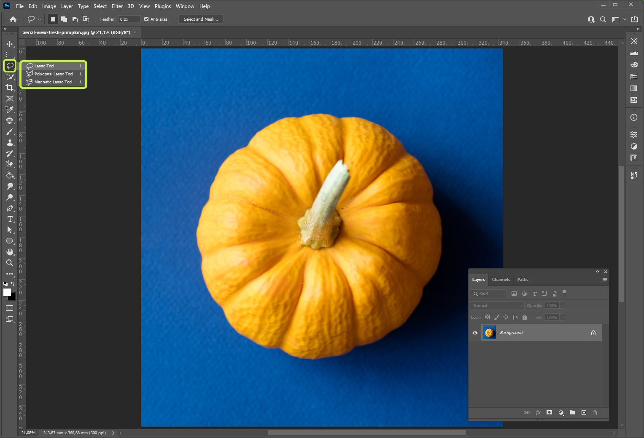
Task: Click Select and Mask button
Action: click(201, 19)
